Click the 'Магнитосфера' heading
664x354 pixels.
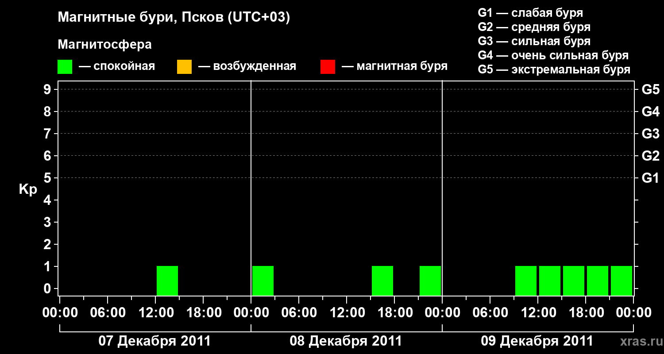[104, 45]
